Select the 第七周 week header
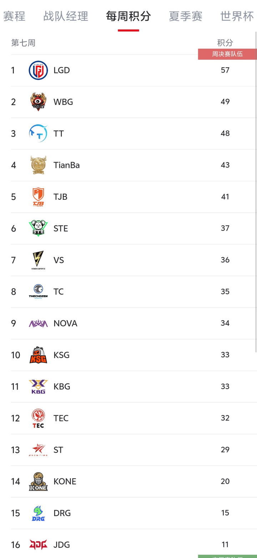The width and height of the screenshot is (257, 558). pos(23,43)
